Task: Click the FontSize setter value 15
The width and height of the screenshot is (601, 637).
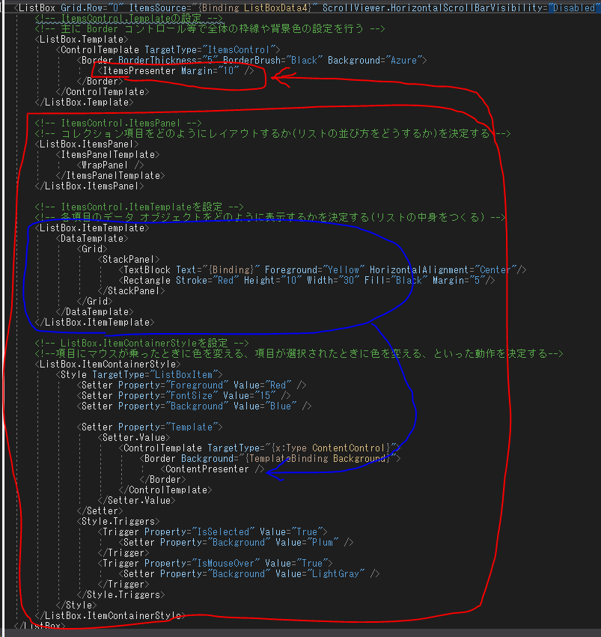Action: [x=268, y=395]
